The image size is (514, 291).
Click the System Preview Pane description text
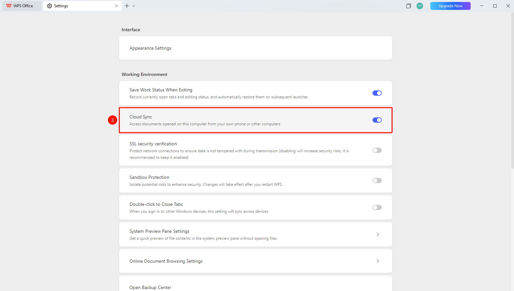point(203,238)
